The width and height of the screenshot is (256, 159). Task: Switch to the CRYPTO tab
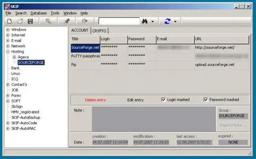[x=99, y=31]
